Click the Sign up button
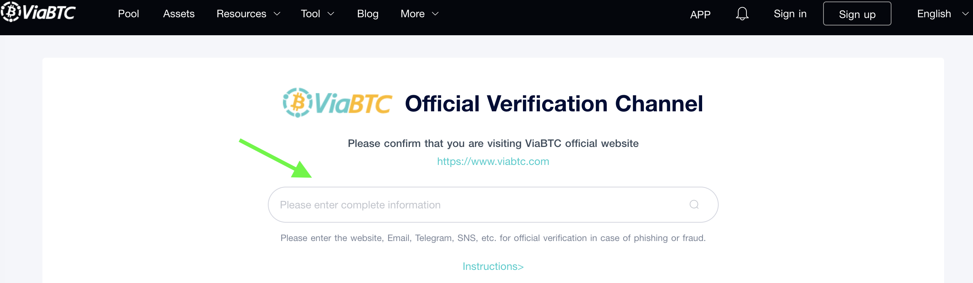 tap(857, 13)
